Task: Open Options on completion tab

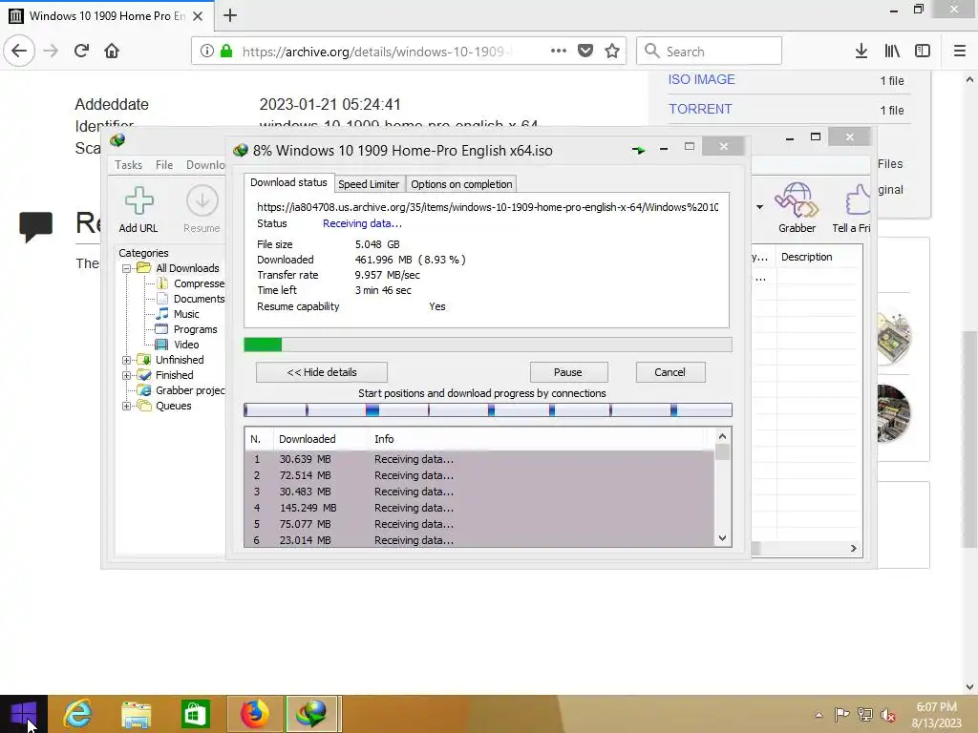Action: 461,184
